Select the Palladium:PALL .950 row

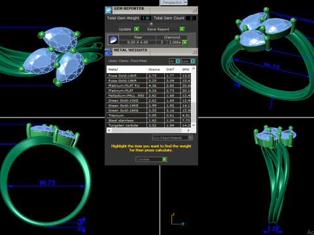[x=149, y=96]
